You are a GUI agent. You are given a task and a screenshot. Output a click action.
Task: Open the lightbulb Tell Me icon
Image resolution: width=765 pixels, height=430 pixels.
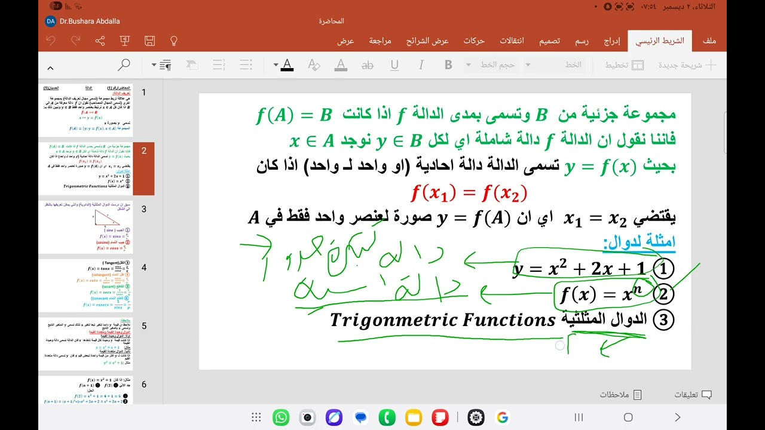coord(174,41)
